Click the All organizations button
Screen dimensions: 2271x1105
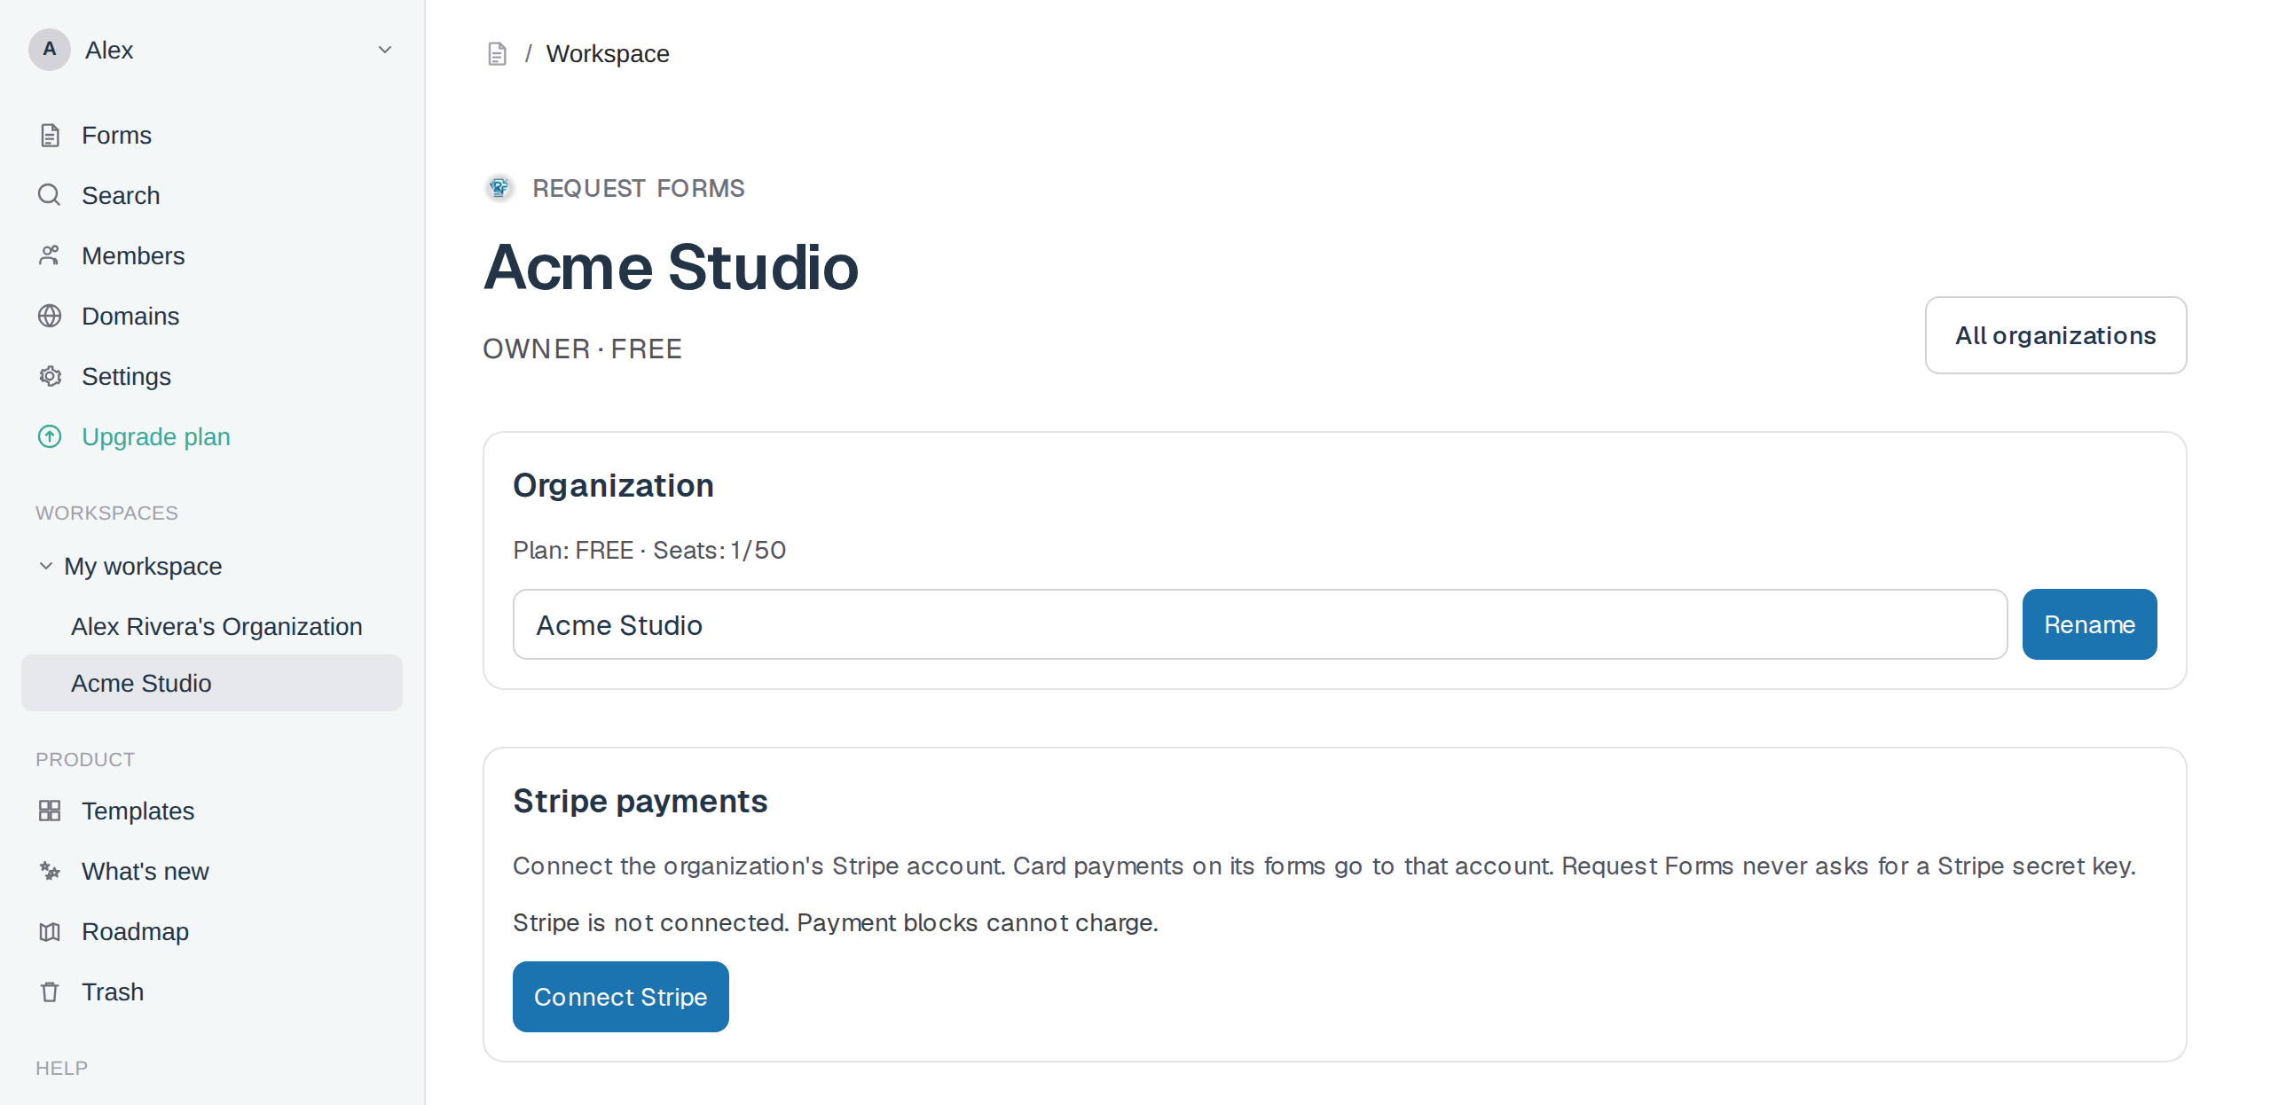[2055, 335]
